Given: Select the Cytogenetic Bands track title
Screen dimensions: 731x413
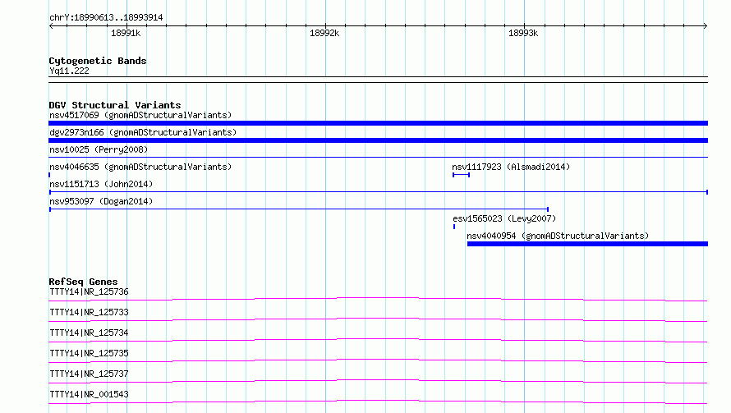Looking at the screenshot, I should click(98, 61).
